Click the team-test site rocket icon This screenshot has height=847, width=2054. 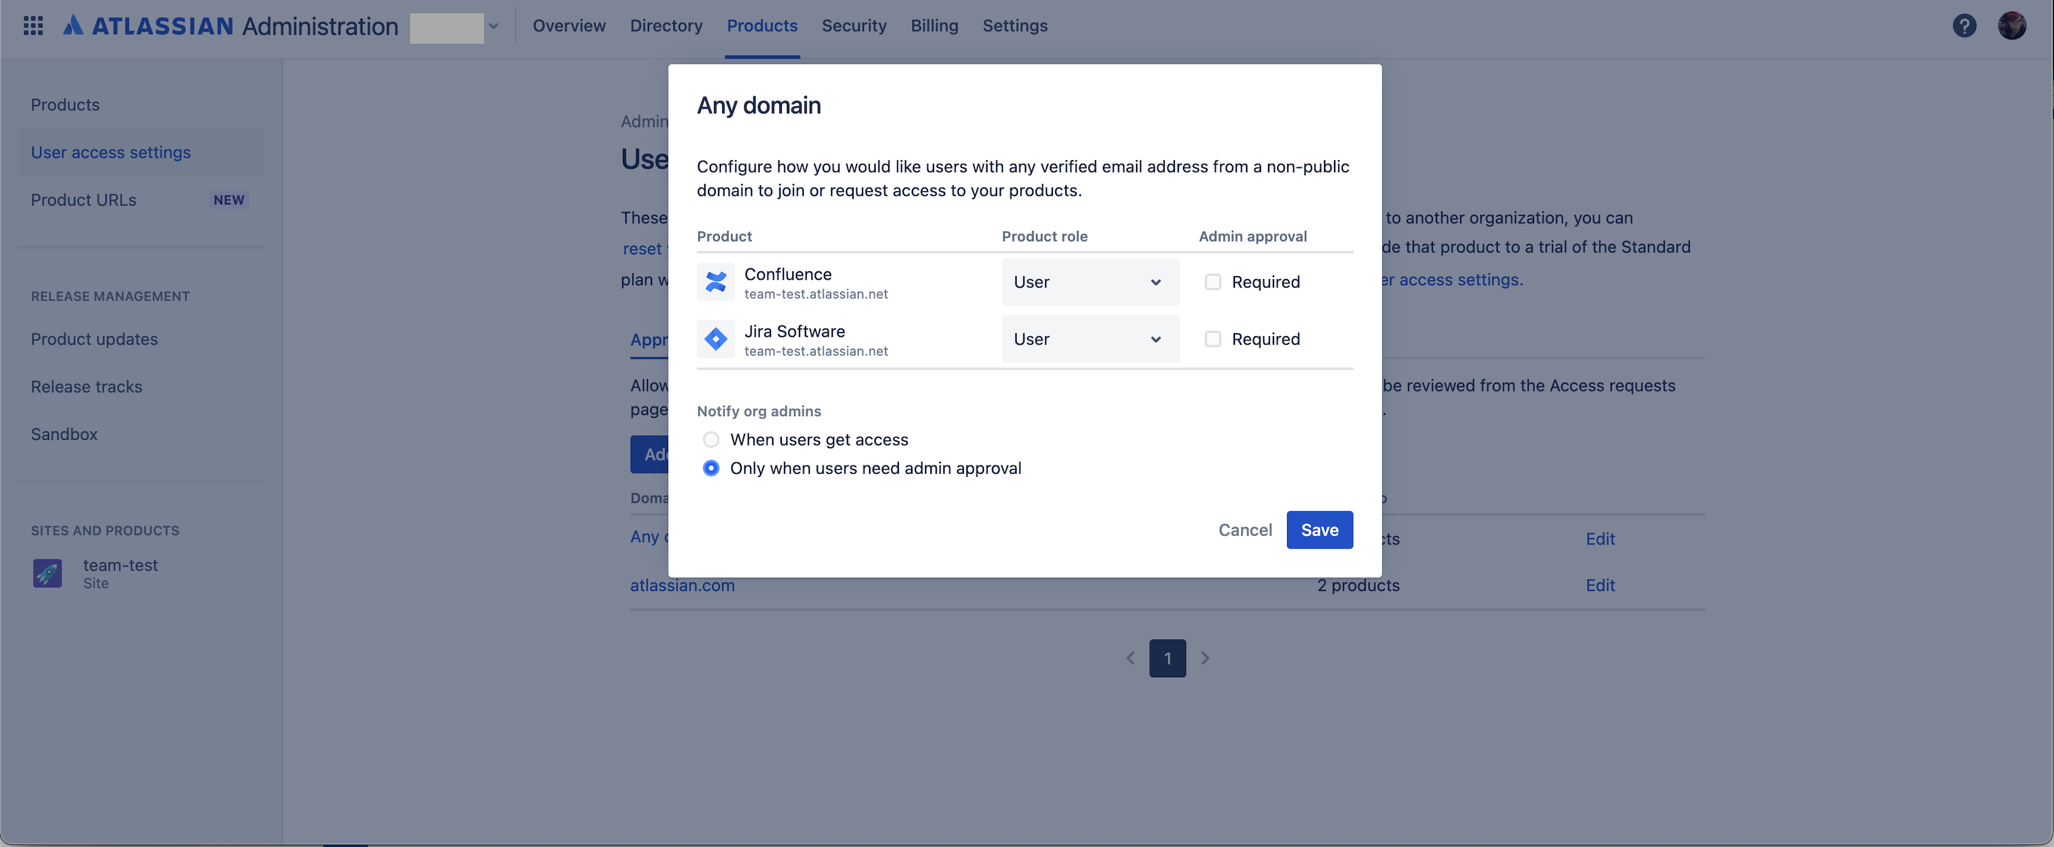(x=47, y=573)
